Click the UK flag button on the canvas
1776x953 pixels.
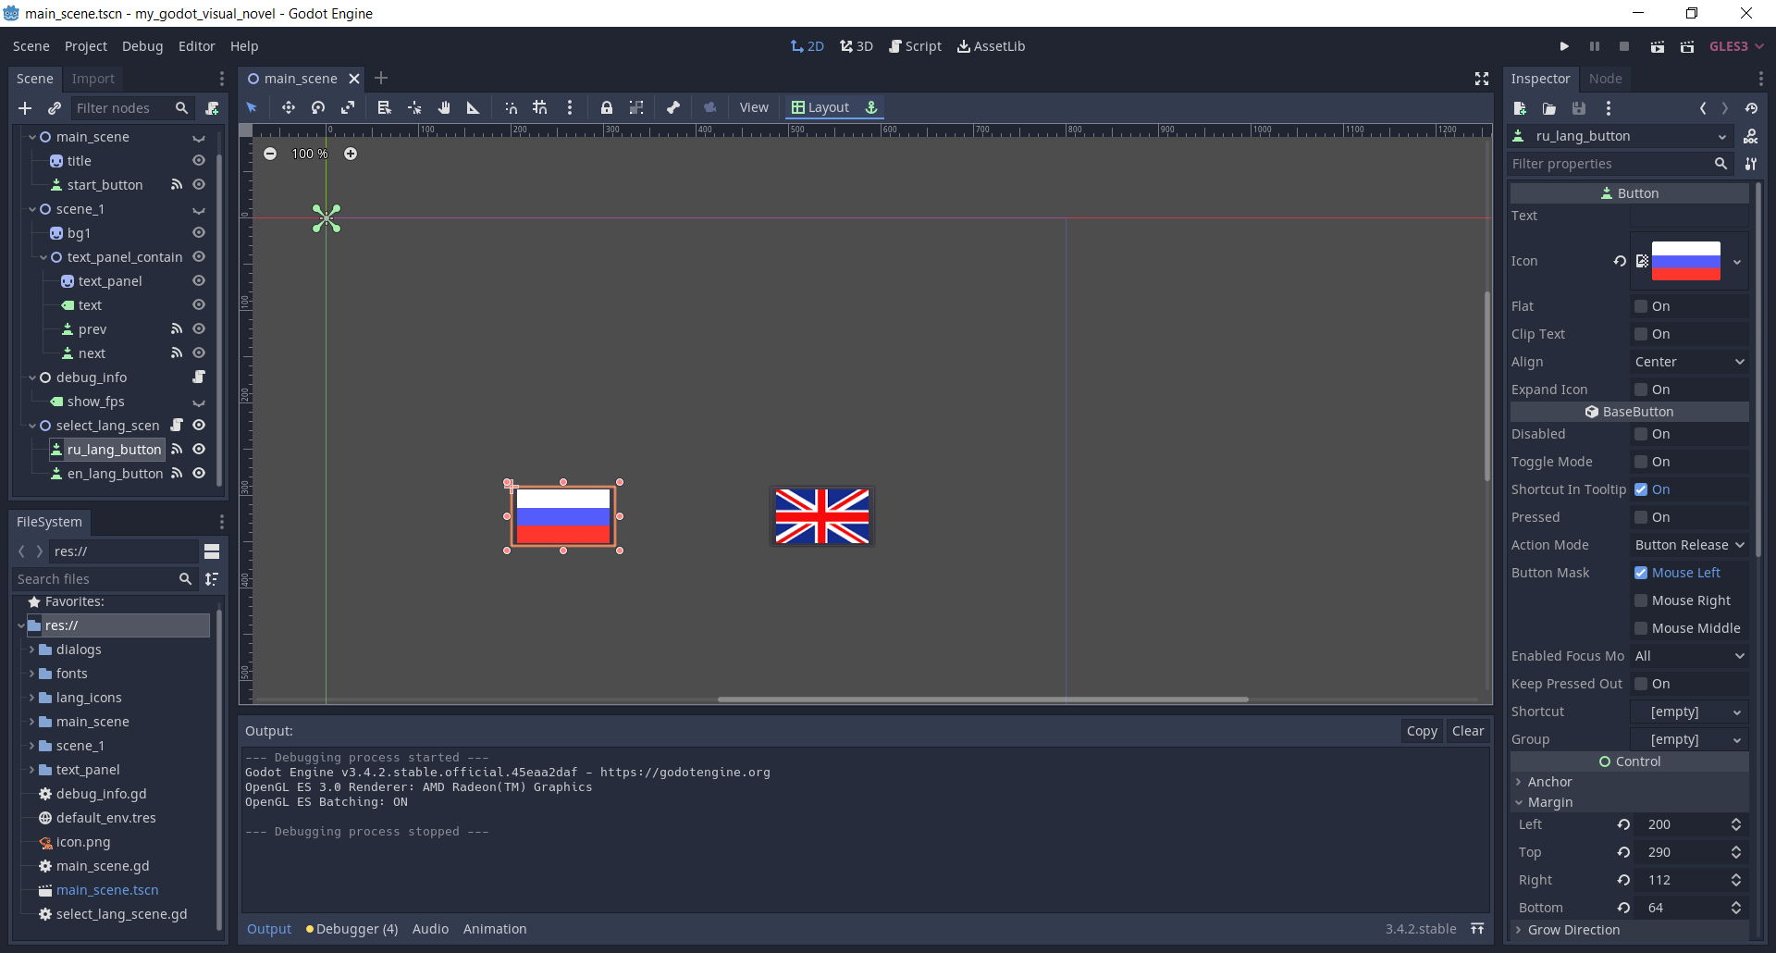point(822,516)
